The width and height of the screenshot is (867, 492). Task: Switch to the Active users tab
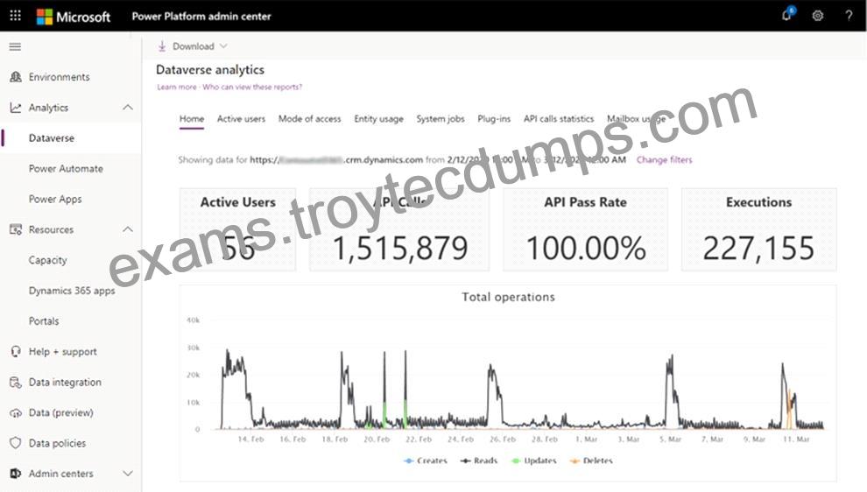241,119
